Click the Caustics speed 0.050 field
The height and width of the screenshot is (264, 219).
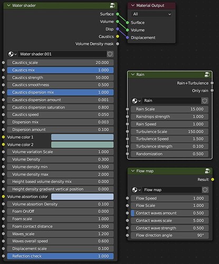coord(60,115)
